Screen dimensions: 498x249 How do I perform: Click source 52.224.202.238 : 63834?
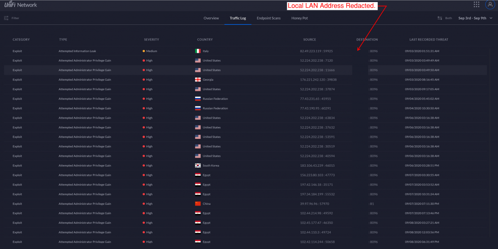click(317, 118)
